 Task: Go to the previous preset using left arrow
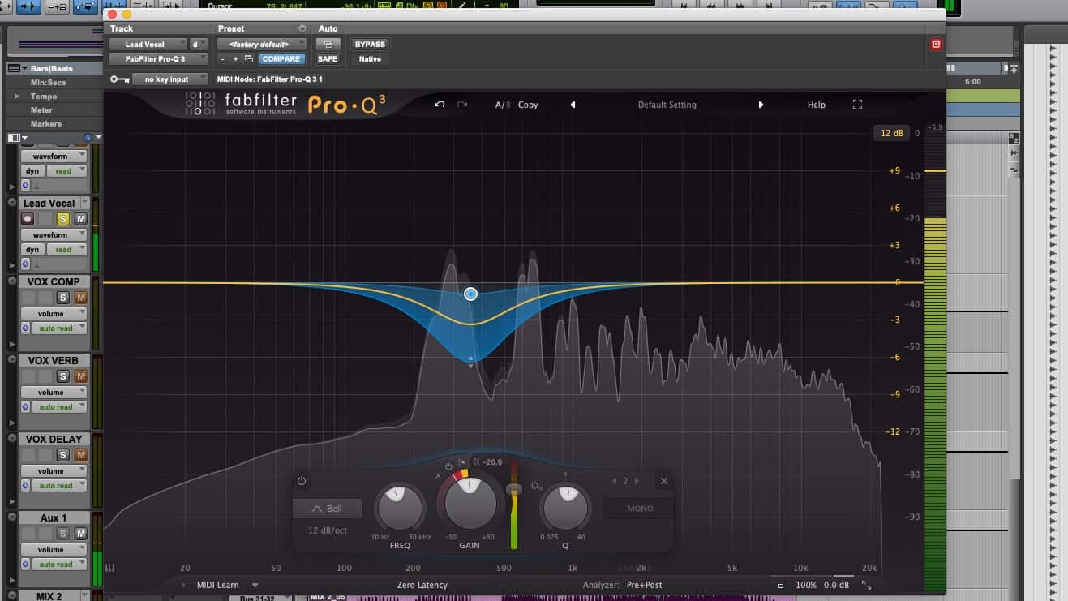(x=573, y=105)
